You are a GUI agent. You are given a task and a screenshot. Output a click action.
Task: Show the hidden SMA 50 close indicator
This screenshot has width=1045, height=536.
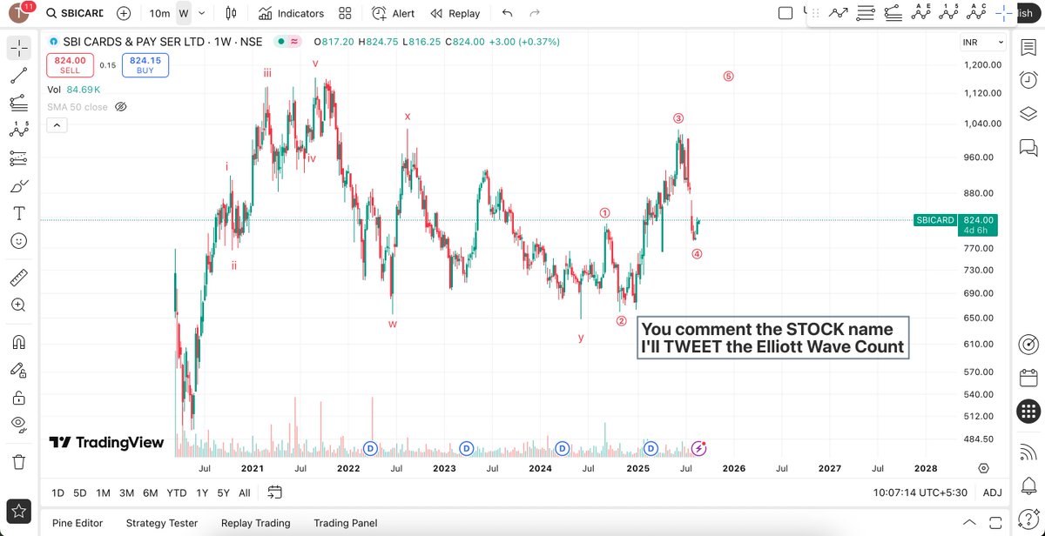click(x=121, y=106)
